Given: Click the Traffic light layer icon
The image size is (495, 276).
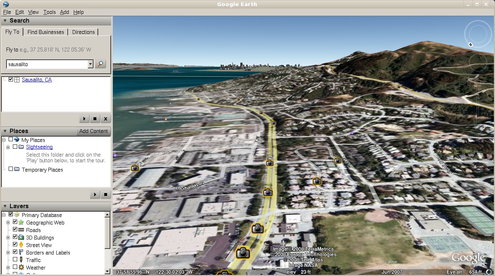Looking at the screenshot, I should coord(21,260).
